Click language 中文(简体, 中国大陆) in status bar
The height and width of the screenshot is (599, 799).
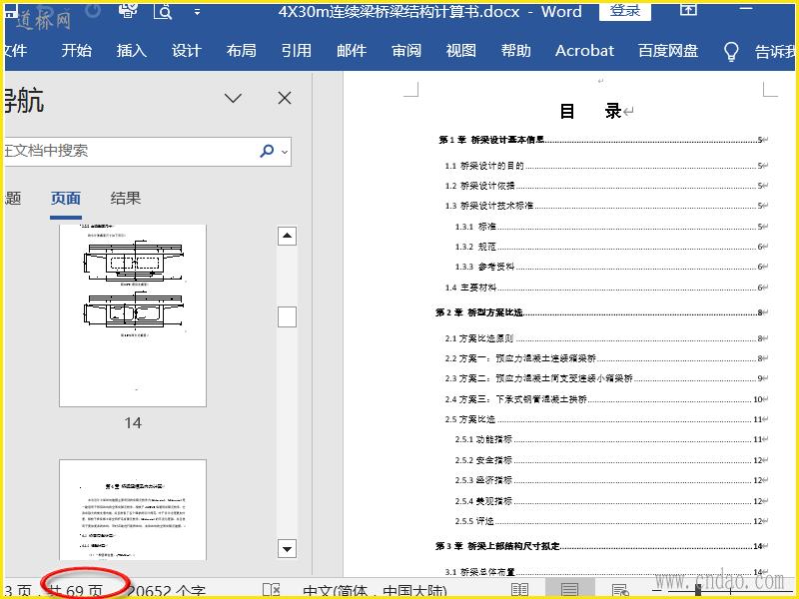(x=375, y=590)
